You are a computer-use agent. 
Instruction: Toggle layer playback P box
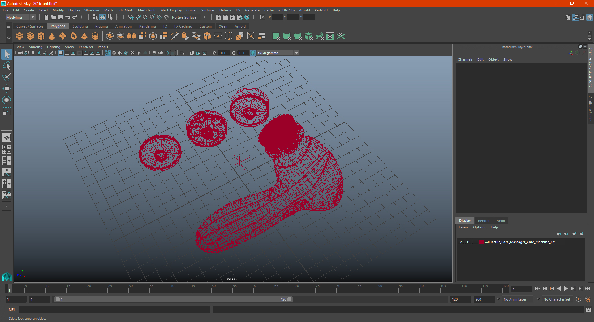coord(468,242)
